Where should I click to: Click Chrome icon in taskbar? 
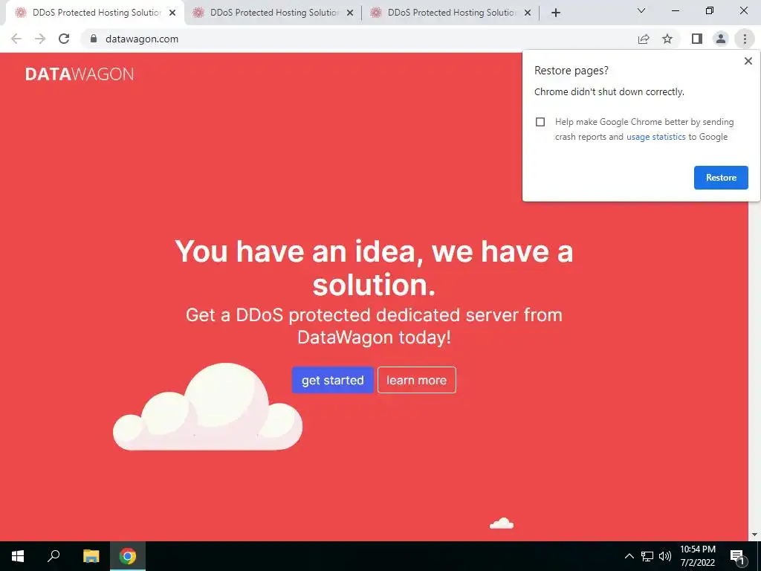tap(128, 556)
